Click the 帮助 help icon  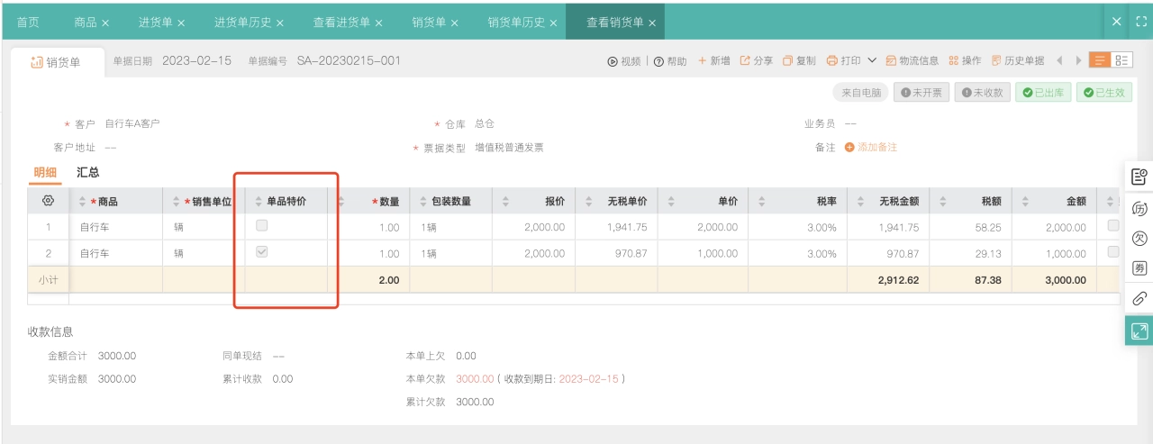(x=658, y=61)
